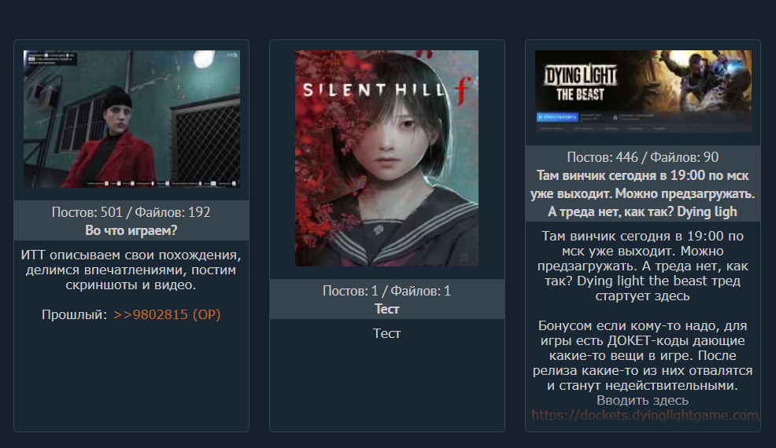Click the "Dying light the beast тред стартует здесь" paragraph
Screen dimensions: 776x448
(x=642, y=266)
